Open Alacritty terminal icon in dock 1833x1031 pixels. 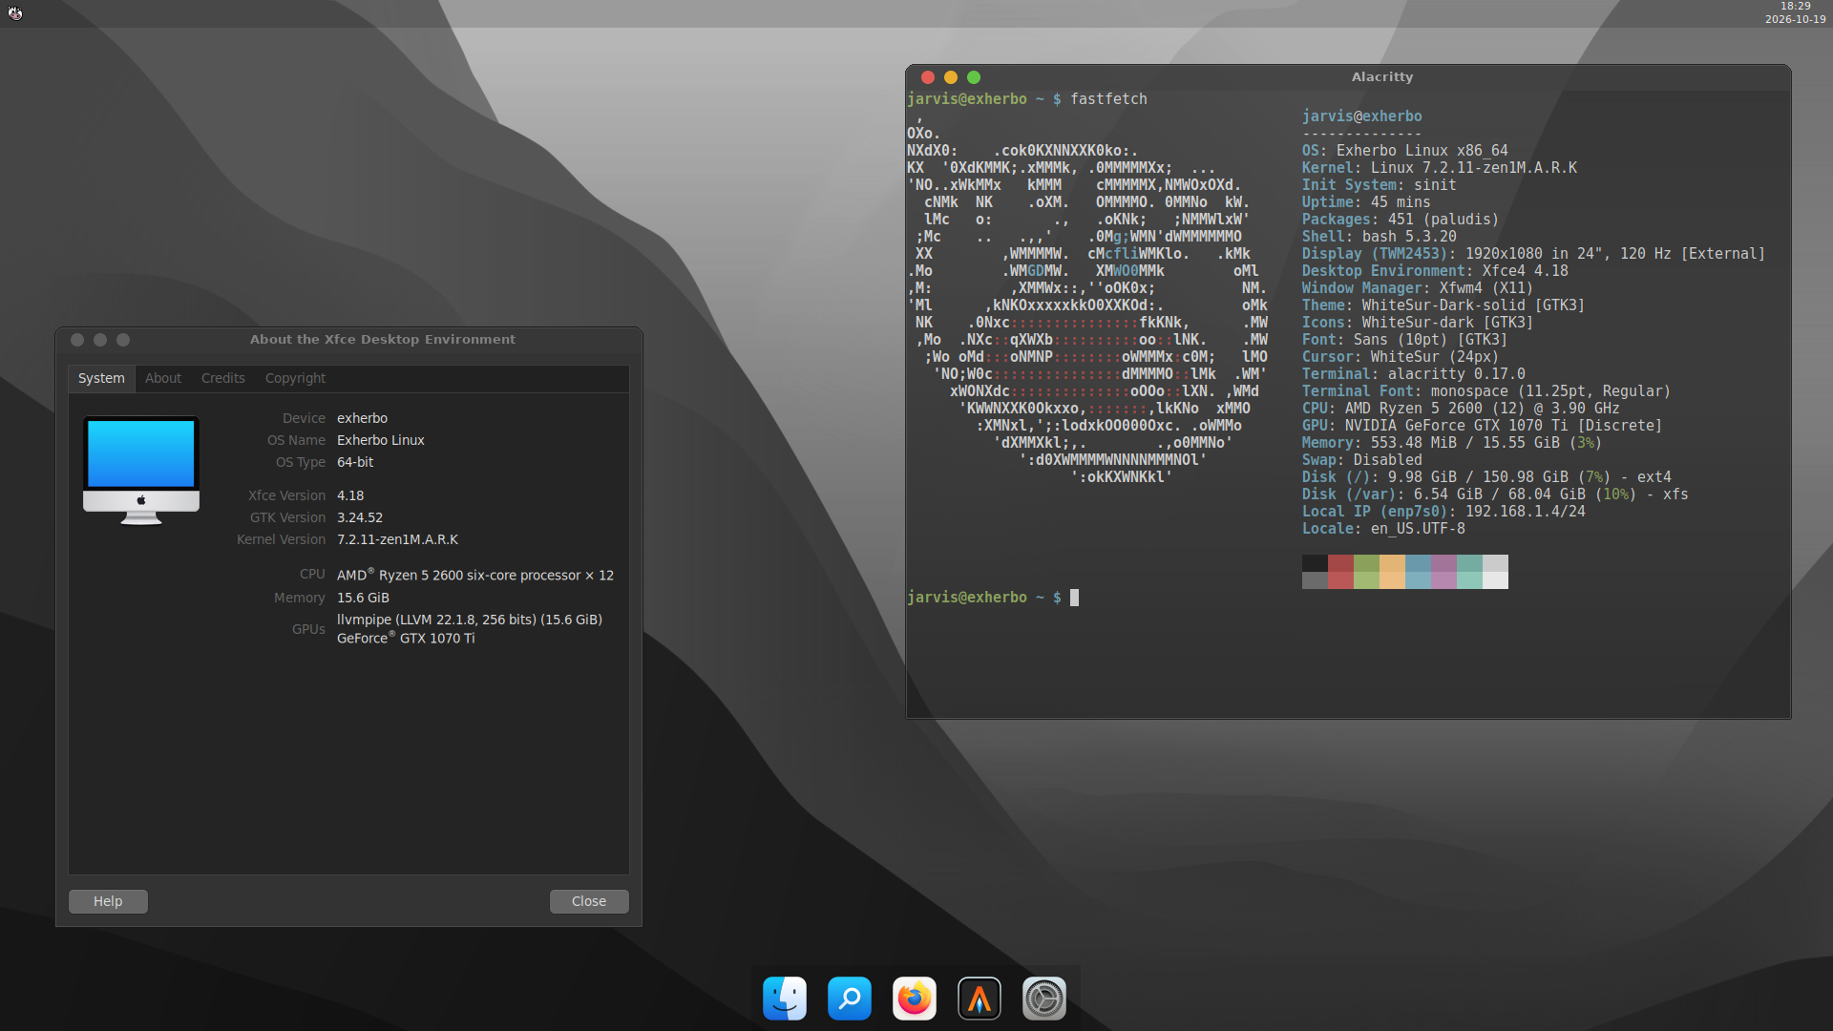coord(980,999)
